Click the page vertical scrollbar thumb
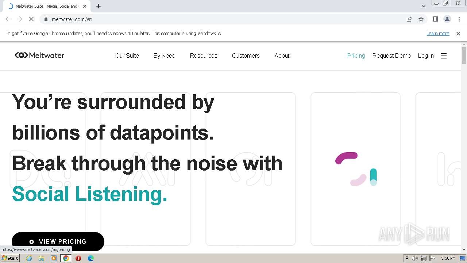467x263 pixels. tap(464, 56)
